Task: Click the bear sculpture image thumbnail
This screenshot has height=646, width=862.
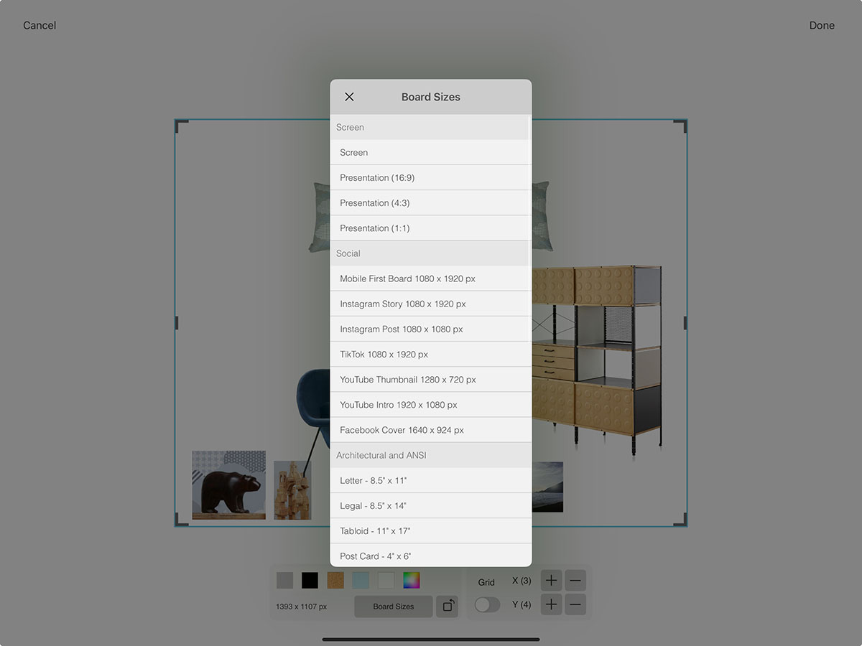Action: [228, 485]
